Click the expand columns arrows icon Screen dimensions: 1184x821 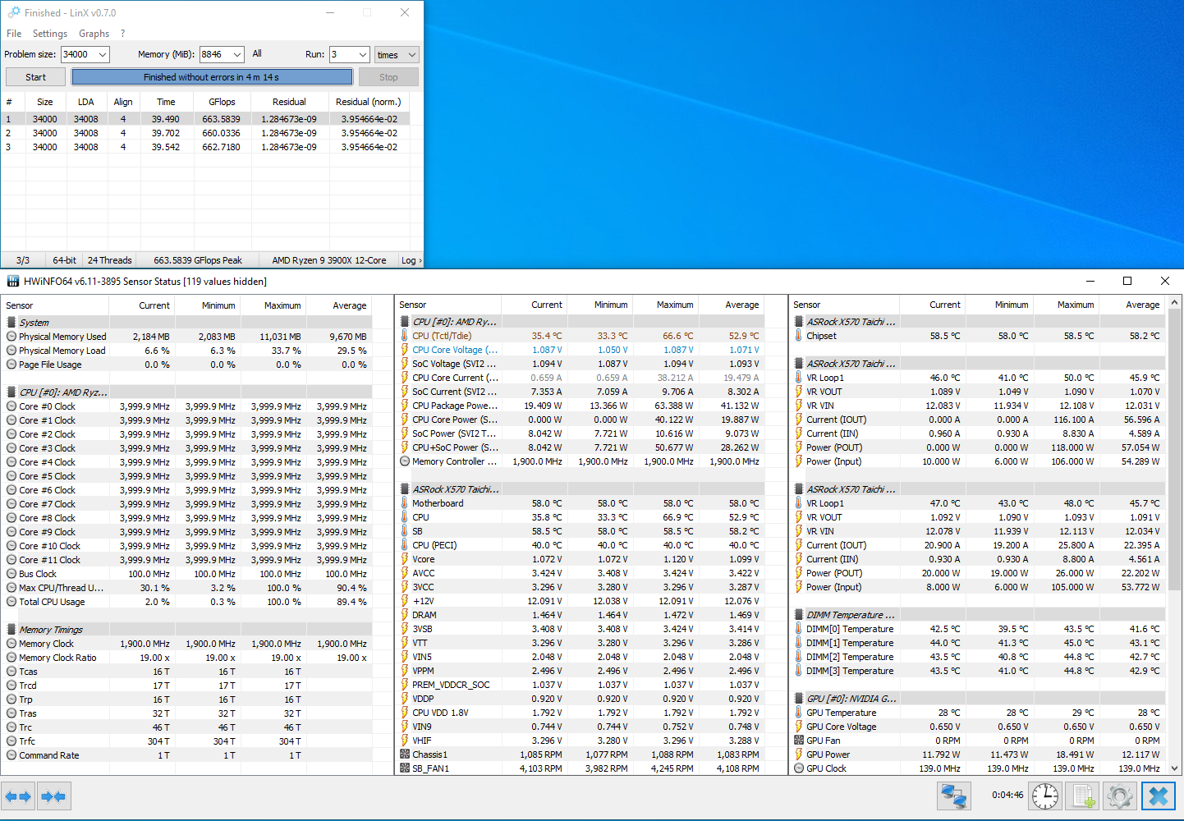(x=18, y=796)
